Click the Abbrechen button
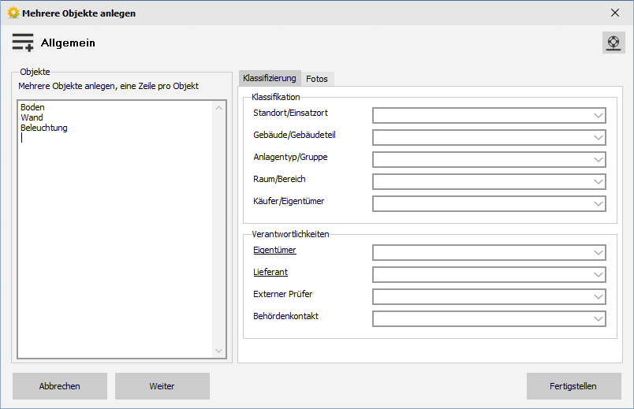 coord(60,386)
